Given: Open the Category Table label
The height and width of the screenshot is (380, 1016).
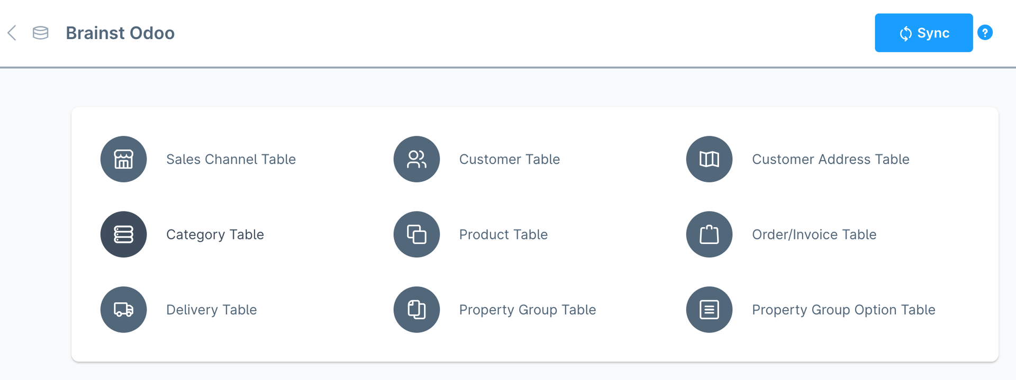Looking at the screenshot, I should (x=215, y=234).
